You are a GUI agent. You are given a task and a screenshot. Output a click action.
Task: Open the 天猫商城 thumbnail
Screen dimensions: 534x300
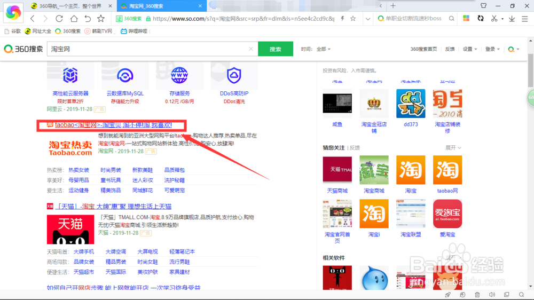[x=337, y=170]
